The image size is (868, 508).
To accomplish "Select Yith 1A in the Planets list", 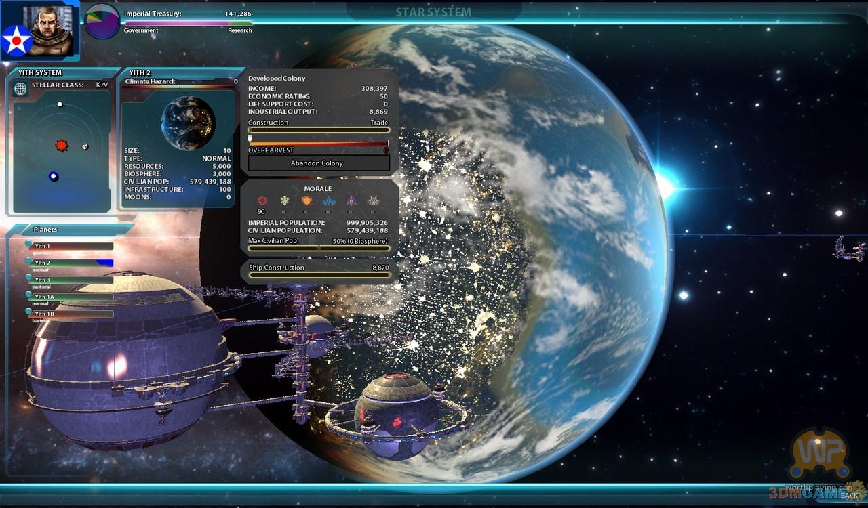I will [x=70, y=297].
